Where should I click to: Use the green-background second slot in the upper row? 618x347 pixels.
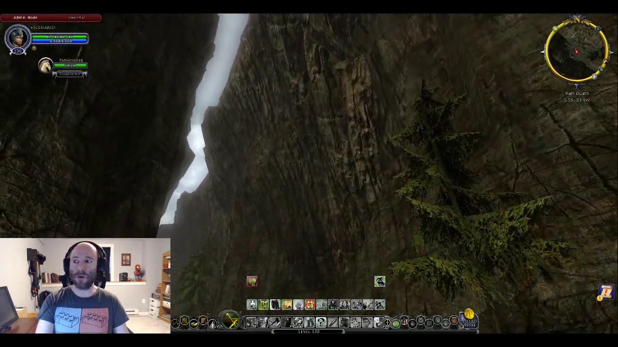tap(264, 304)
